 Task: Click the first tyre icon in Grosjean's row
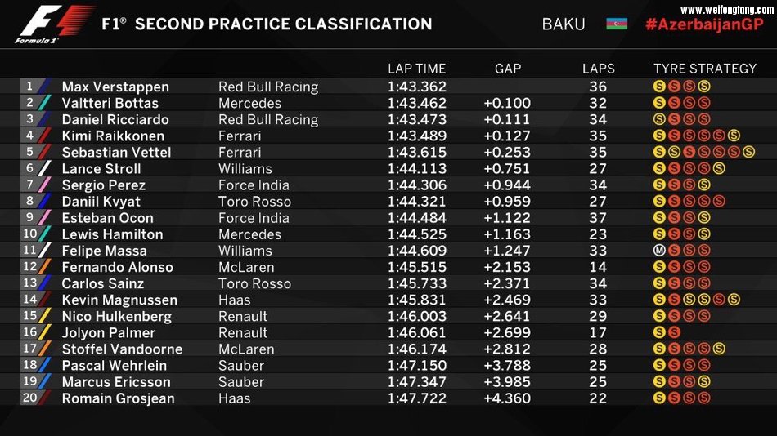pos(659,398)
